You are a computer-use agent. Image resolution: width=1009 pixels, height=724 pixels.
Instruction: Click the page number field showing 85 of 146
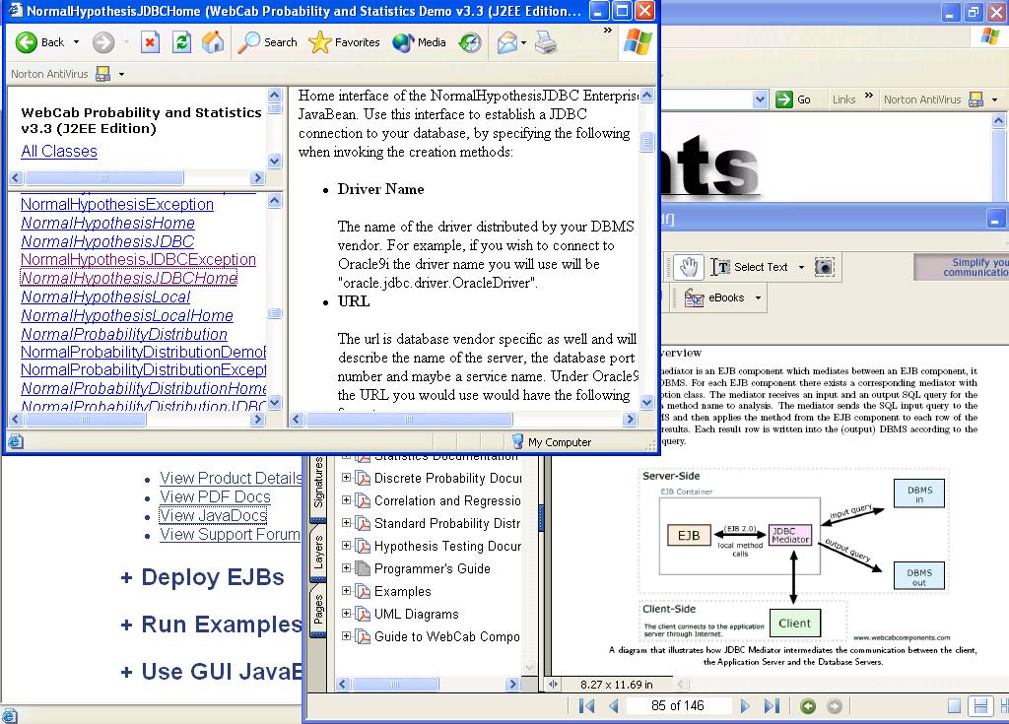point(678,706)
